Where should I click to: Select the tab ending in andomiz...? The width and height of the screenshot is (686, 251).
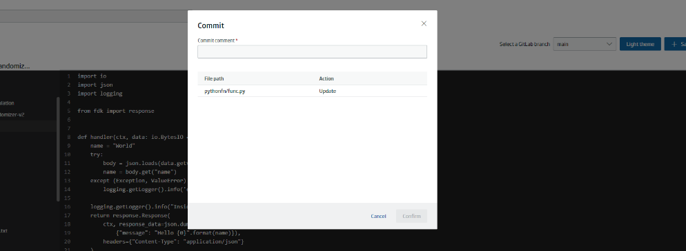click(15, 66)
